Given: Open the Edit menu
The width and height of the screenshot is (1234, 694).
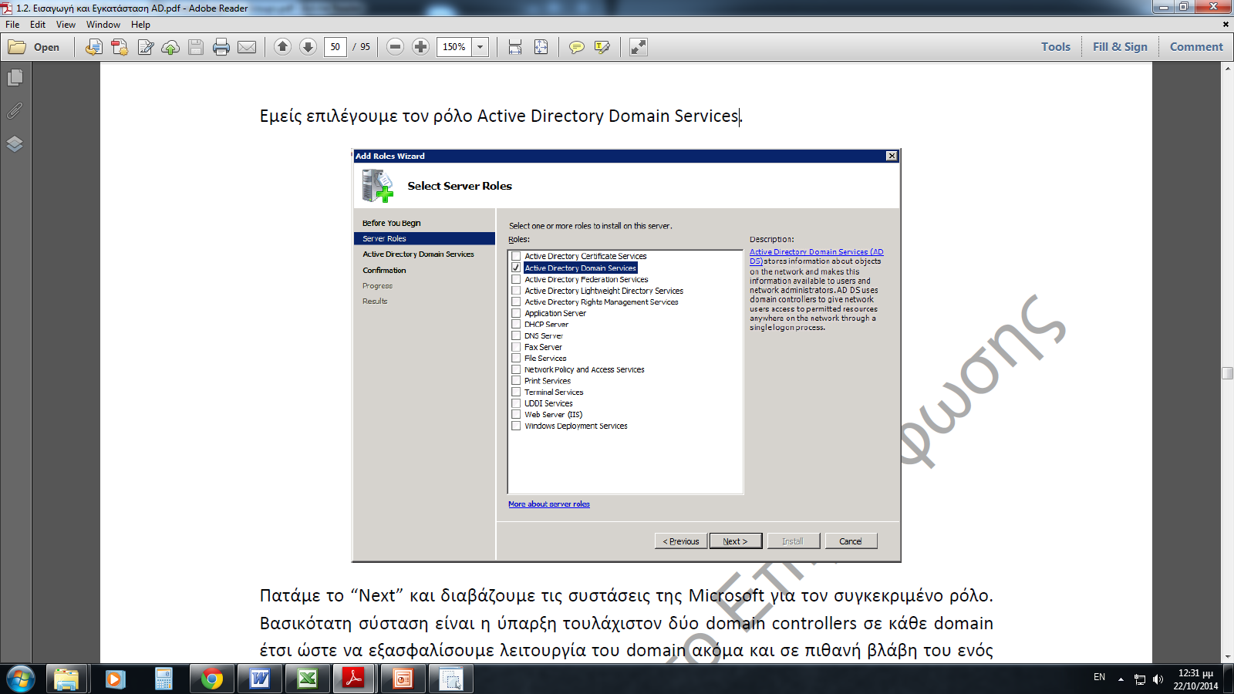Looking at the screenshot, I should coord(38,25).
